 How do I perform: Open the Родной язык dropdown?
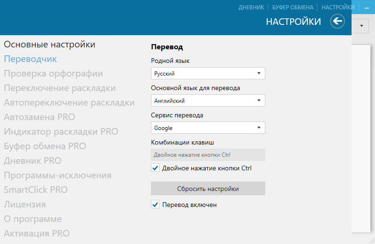tap(208, 74)
